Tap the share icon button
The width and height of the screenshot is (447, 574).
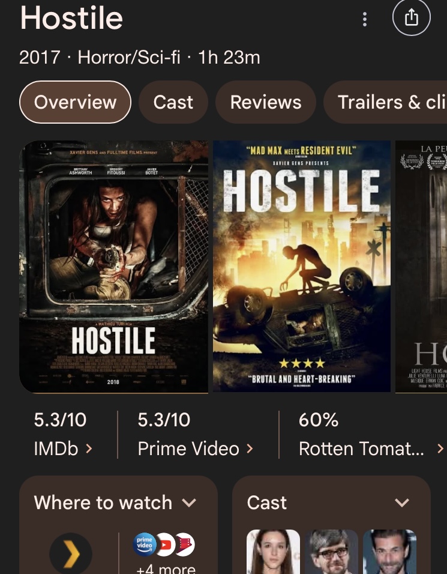(411, 17)
